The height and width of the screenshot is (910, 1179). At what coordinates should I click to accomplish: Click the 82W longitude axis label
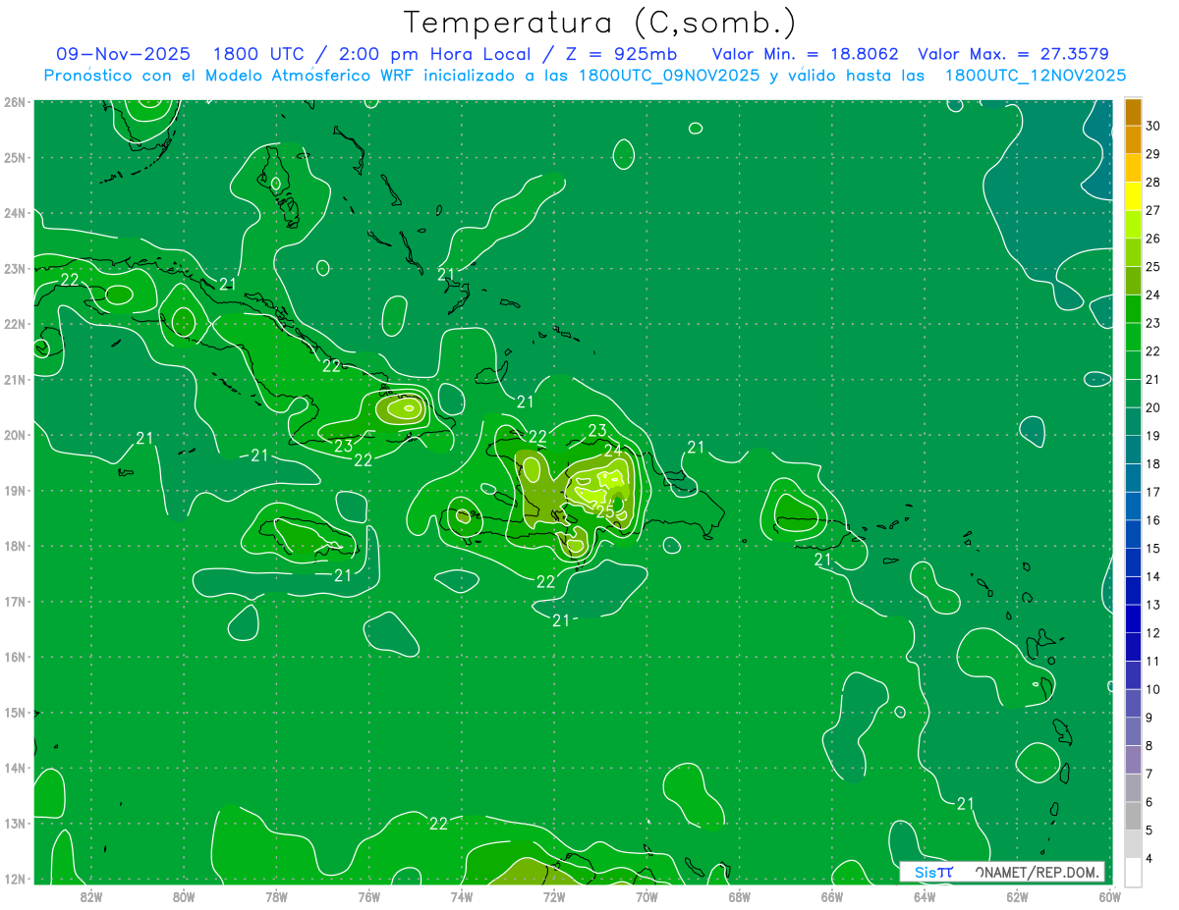tap(91, 895)
